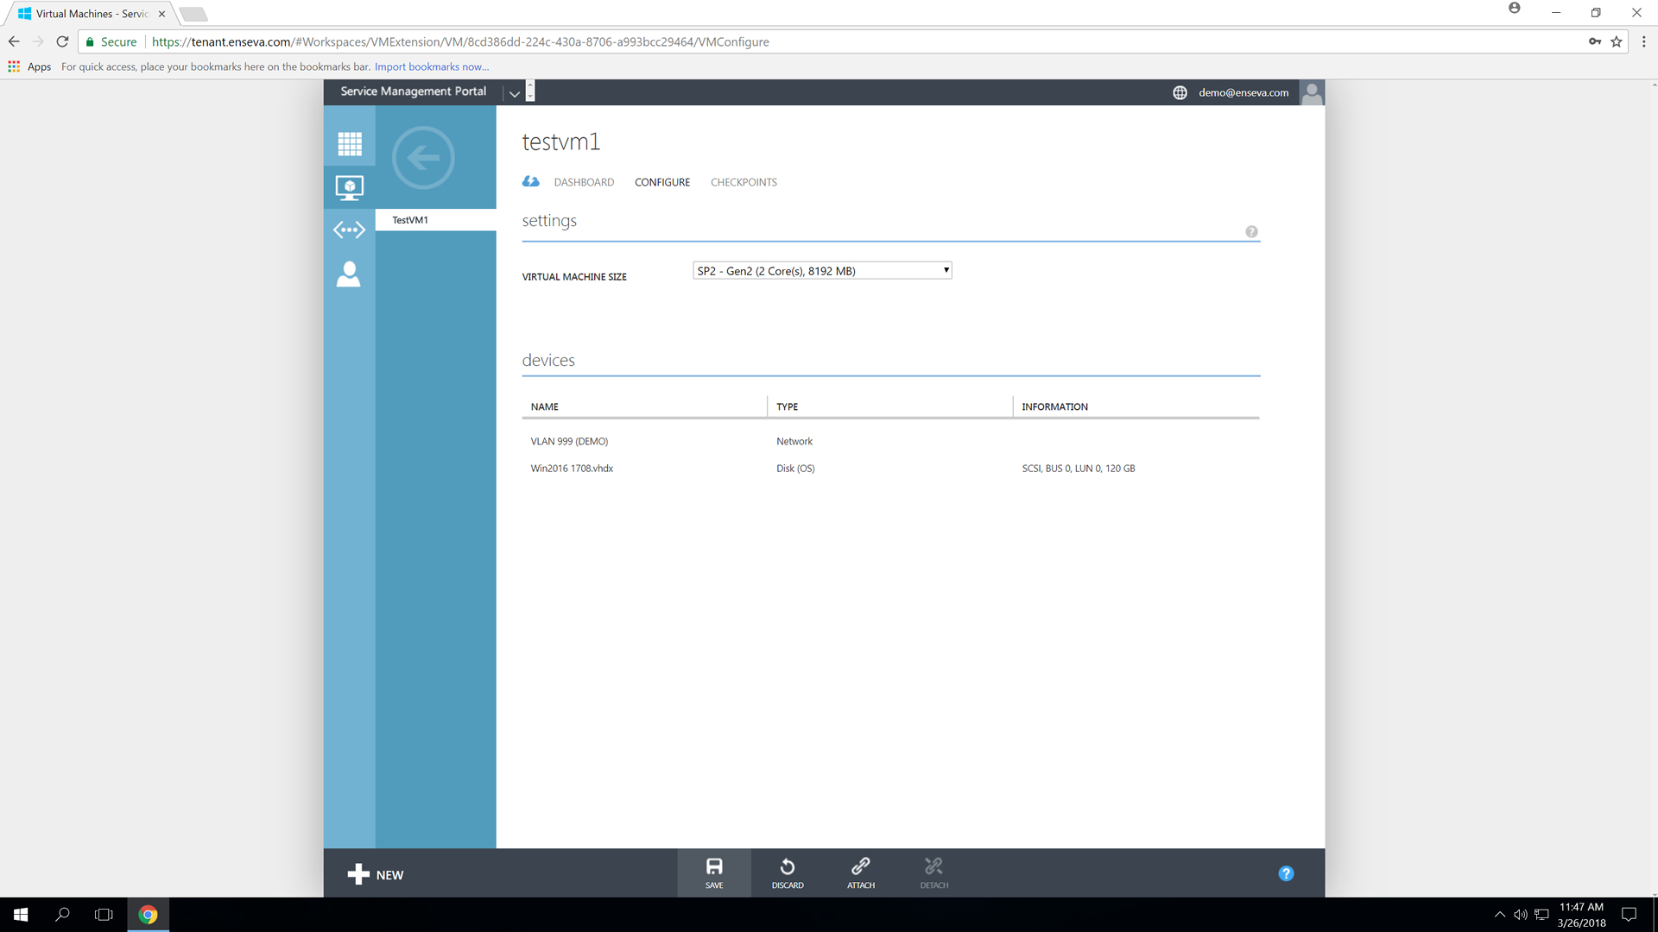Viewport: 1658px width, 932px height.
Task: Switch to the Dashboard tab
Action: point(584,182)
